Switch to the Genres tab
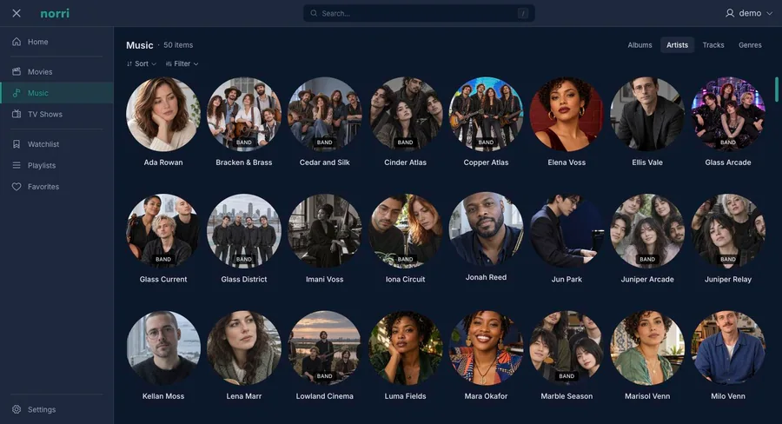This screenshot has height=424, width=782. (x=750, y=45)
